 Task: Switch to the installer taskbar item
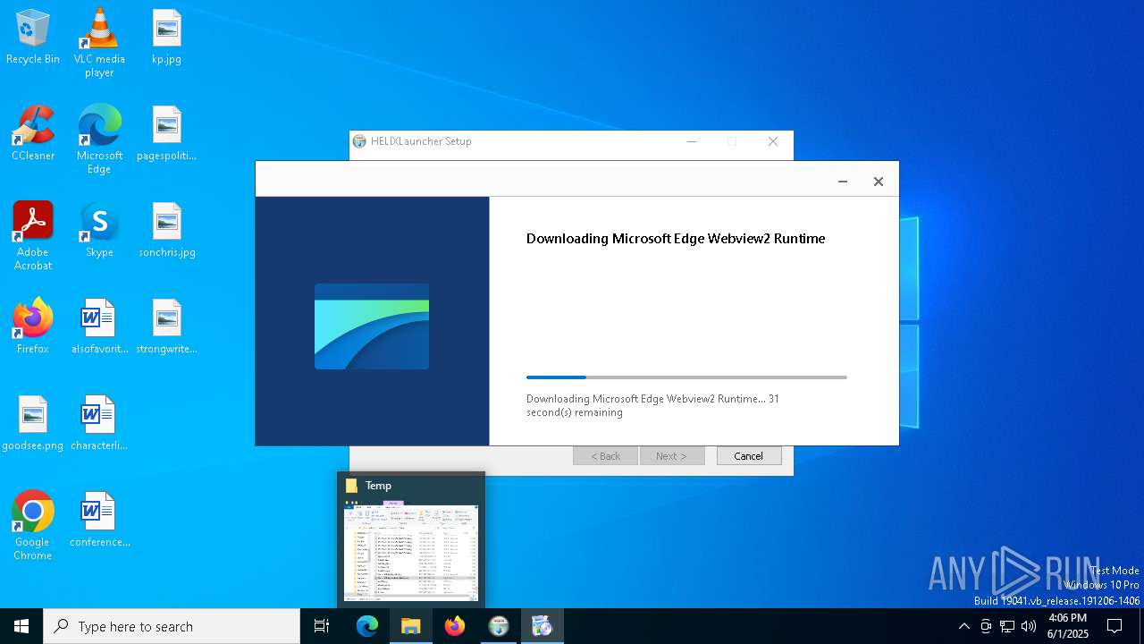click(542, 626)
